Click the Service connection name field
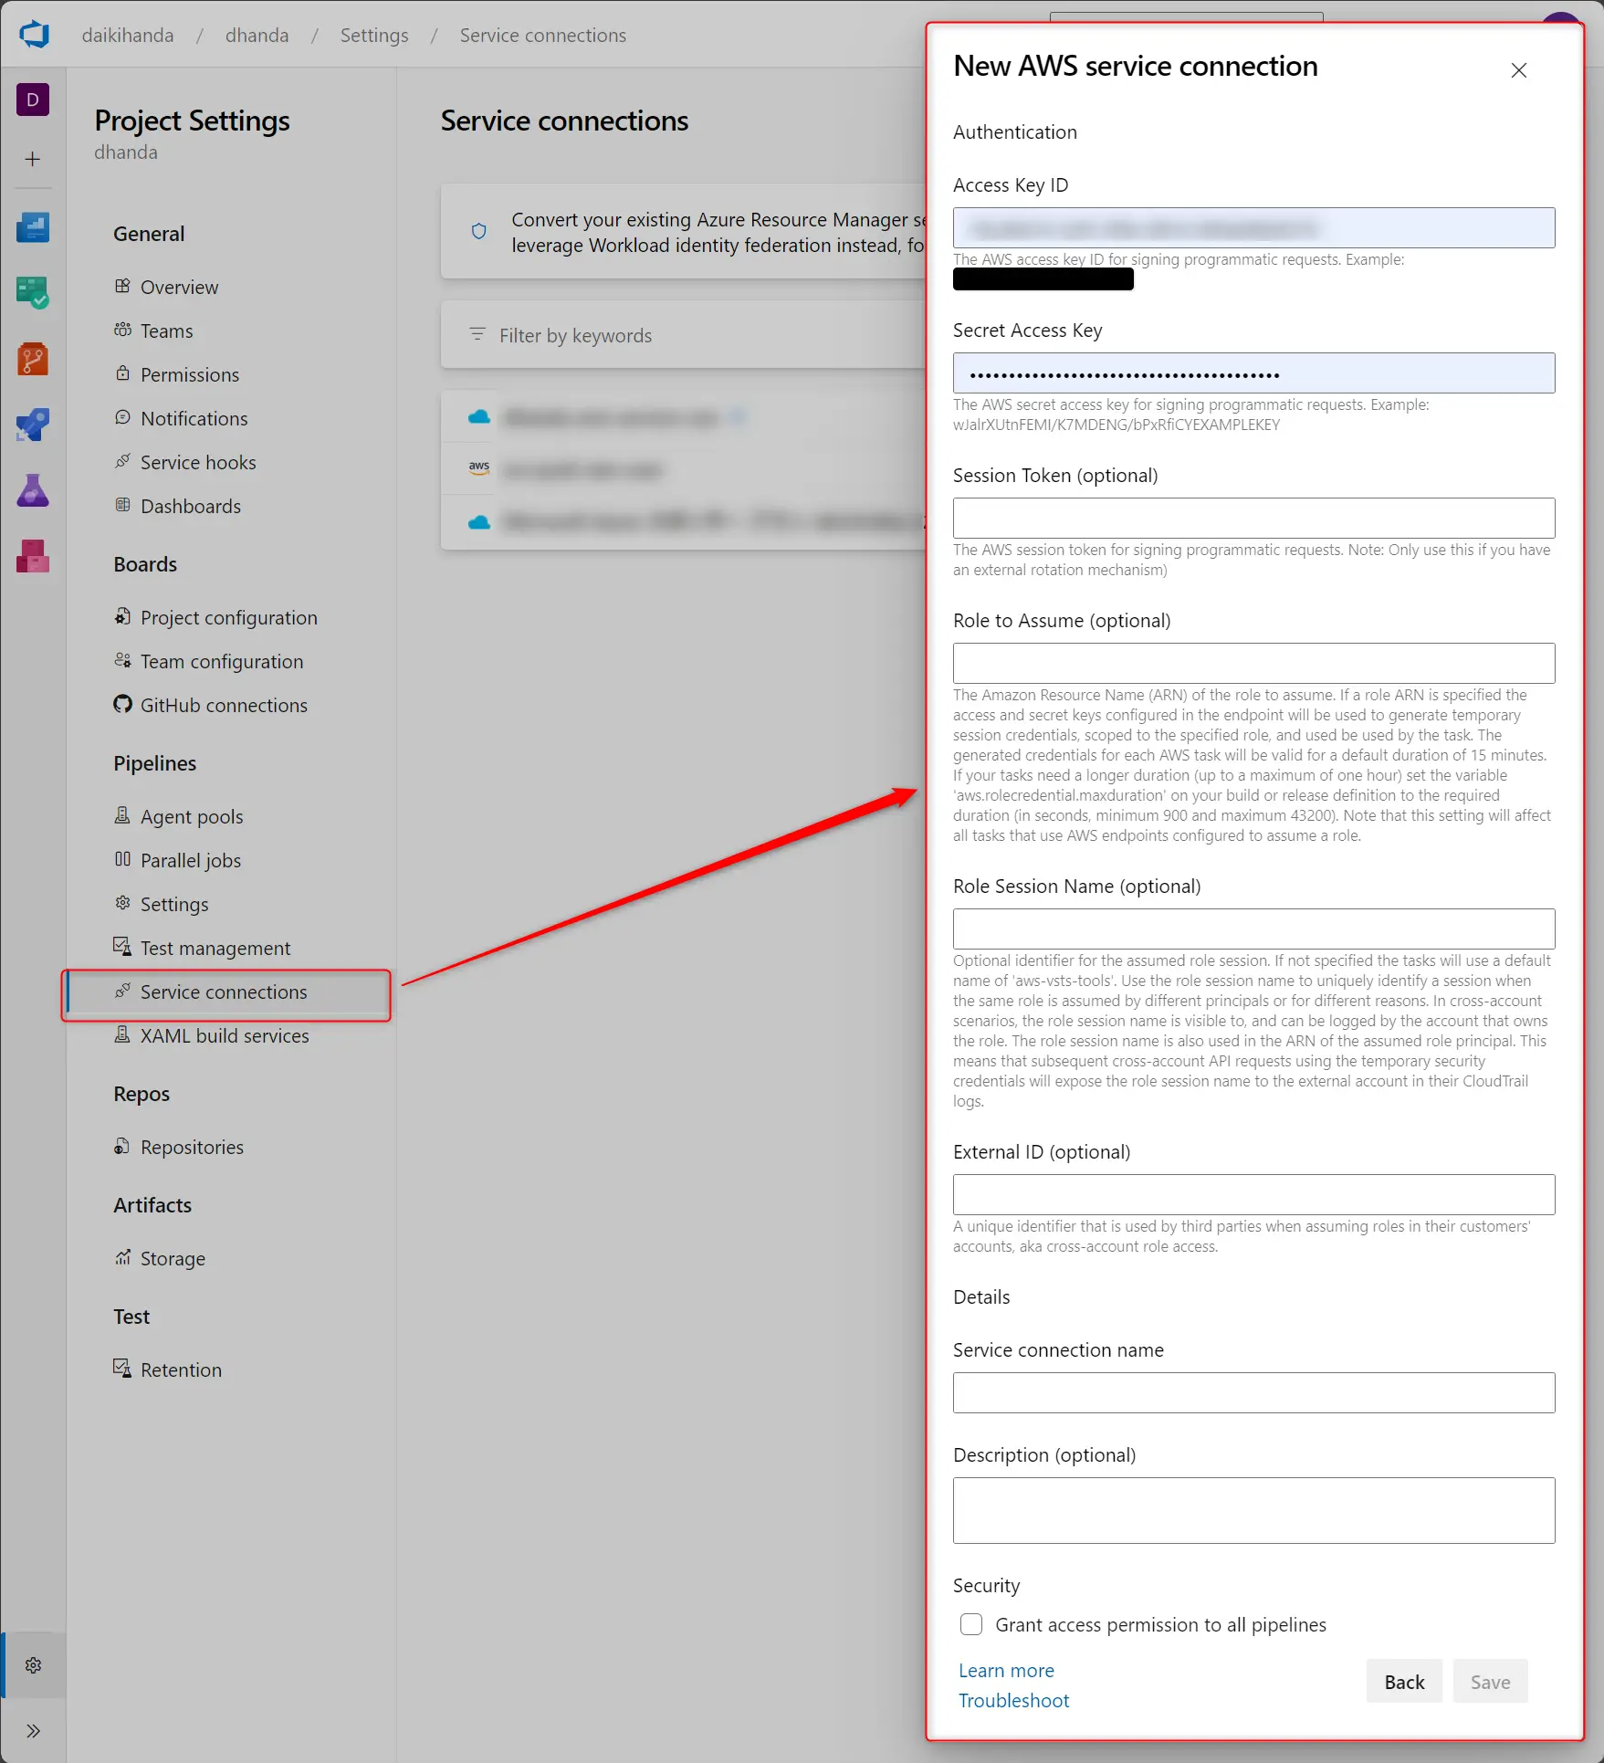 [x=1253, y=1392]
